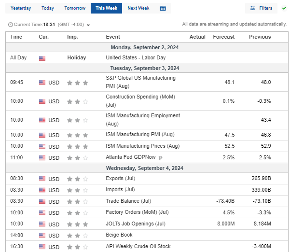The width and height of the screenshot is (290, 252).
Task: Open S&P Global US Manufacturing PMI event
Action: 140,82
